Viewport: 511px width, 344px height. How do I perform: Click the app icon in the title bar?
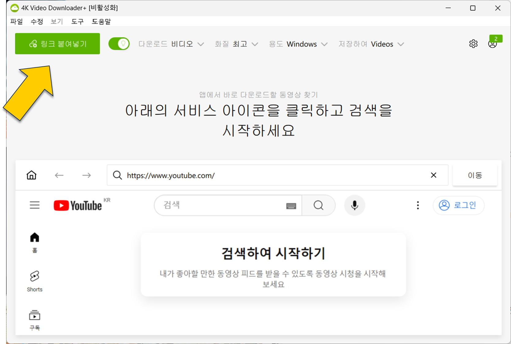[x=14, y=8]
